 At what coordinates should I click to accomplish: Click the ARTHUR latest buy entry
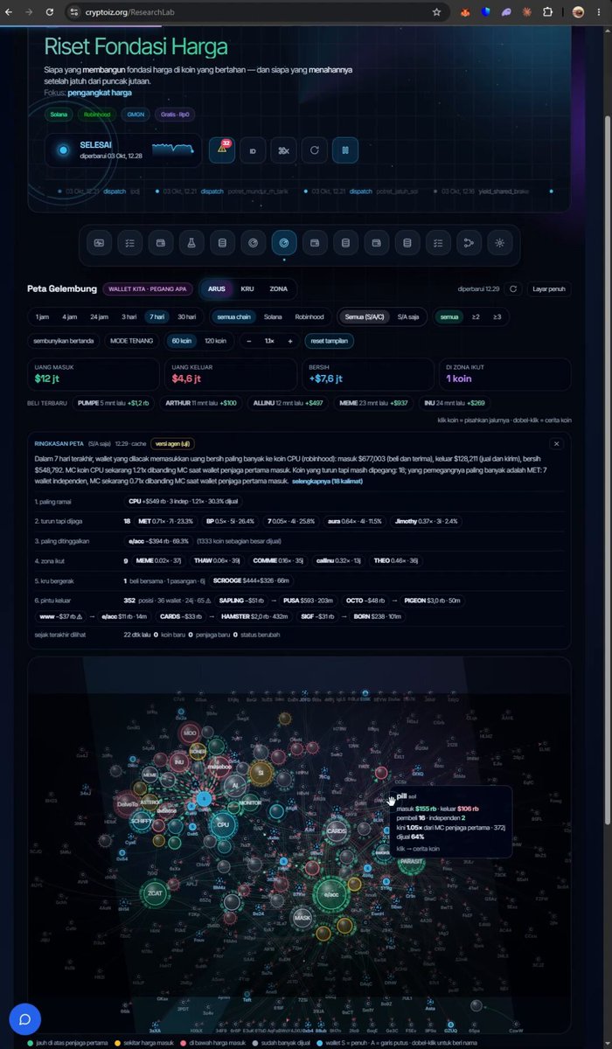(x=201, y=403)
